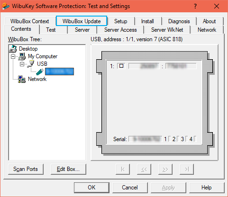228x197 pixels.
Task: Select My Computer label in tree
Action: 43,56
